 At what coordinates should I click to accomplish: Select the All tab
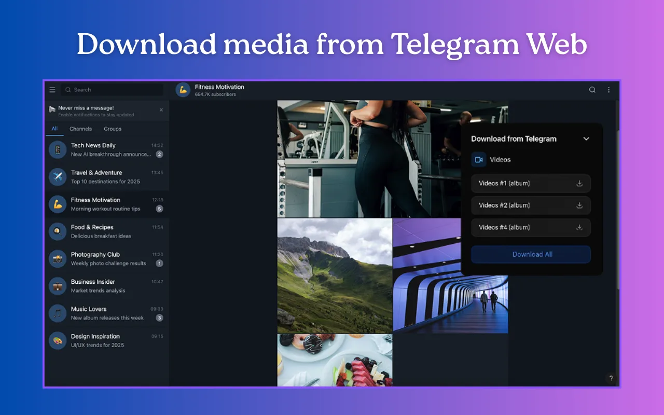(x=54, y=129)
